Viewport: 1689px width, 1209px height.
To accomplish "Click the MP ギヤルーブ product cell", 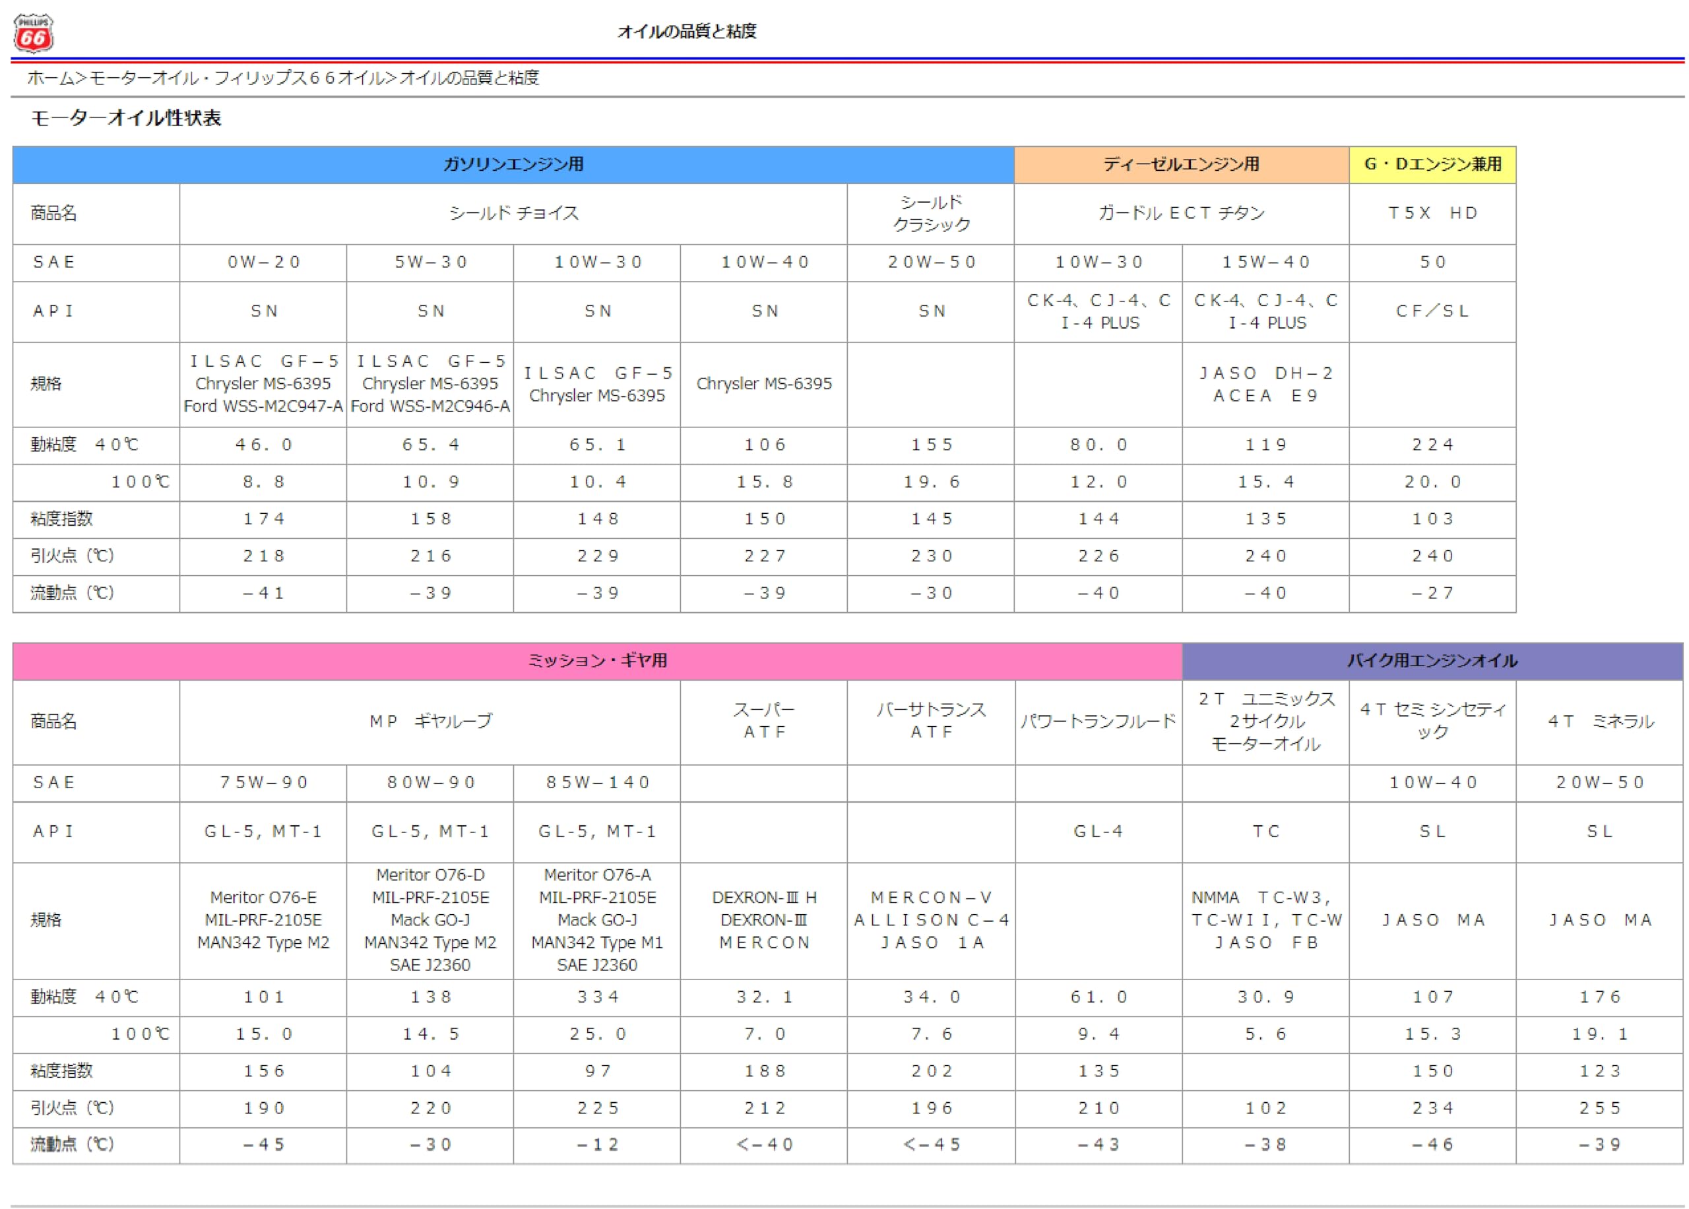I will (x=430, y=722).
